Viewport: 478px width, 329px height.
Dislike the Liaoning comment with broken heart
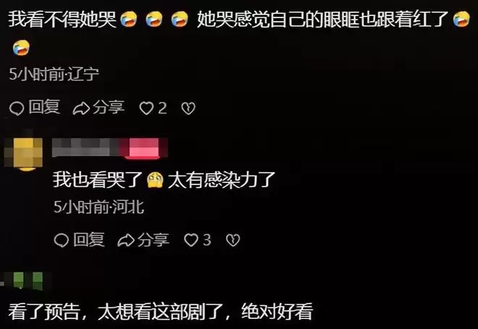click(x=188, y=108)
